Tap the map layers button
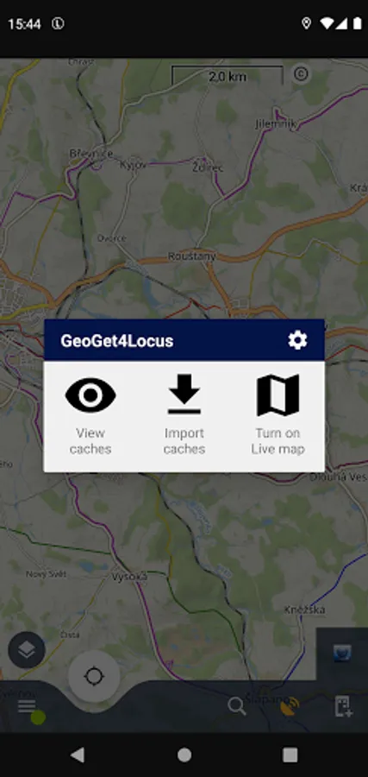The height and width of the screenshot is (777, 368). (27, 650)
